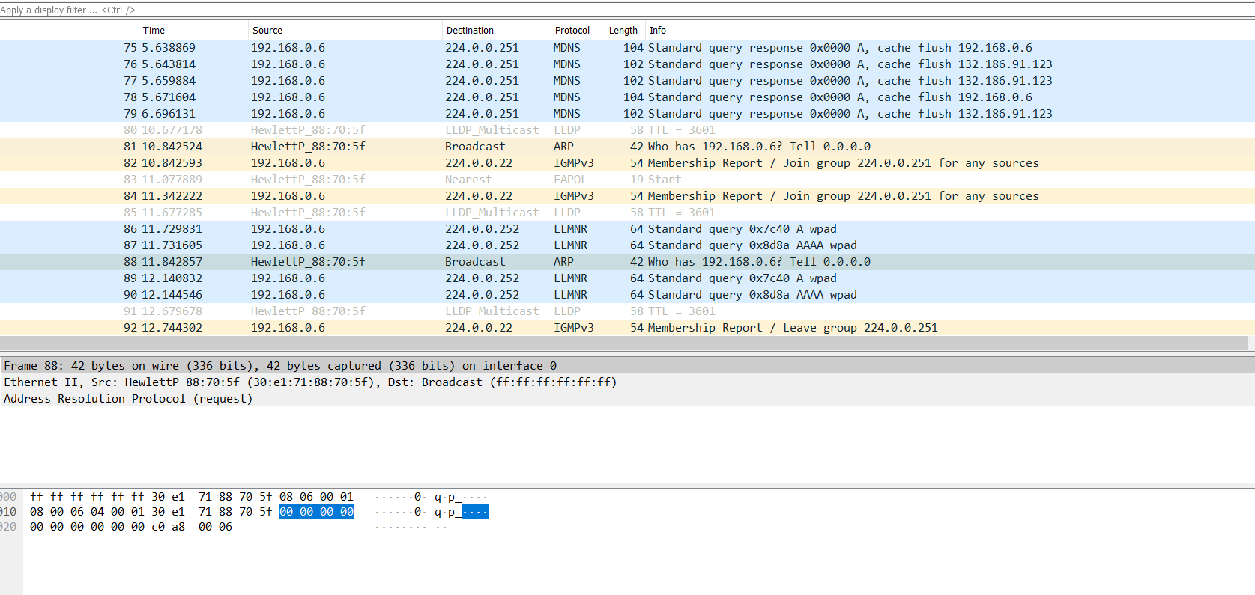
Task: Click the display filter input field
Action: click(x=627, y=10)
